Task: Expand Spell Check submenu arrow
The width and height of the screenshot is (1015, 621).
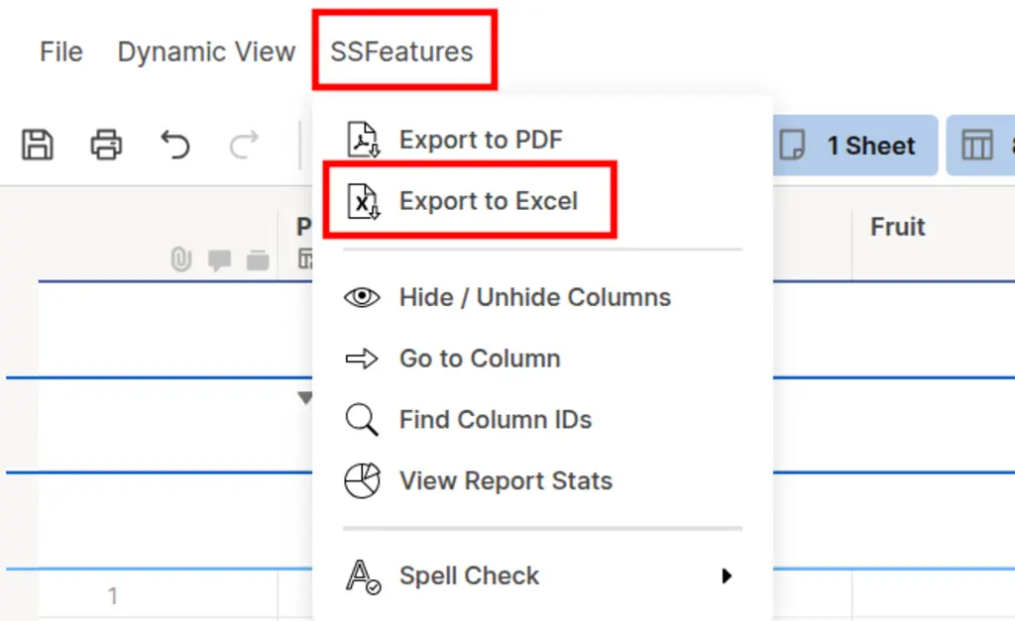Action: [x=727, y=575]
